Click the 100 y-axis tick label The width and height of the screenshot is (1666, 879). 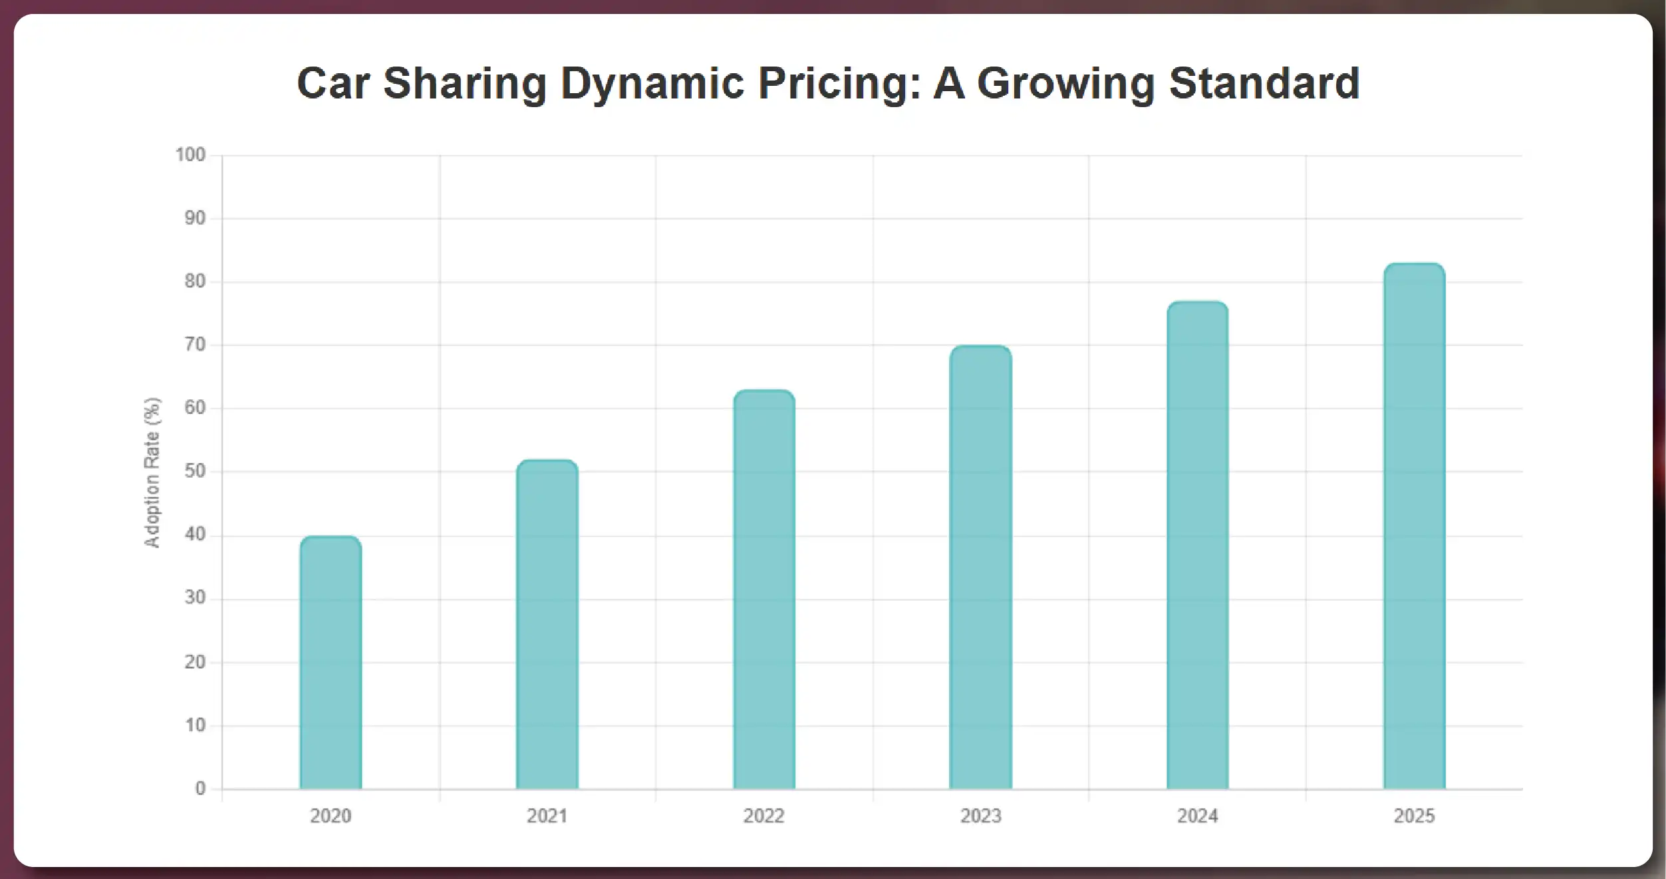pos(190,155)
